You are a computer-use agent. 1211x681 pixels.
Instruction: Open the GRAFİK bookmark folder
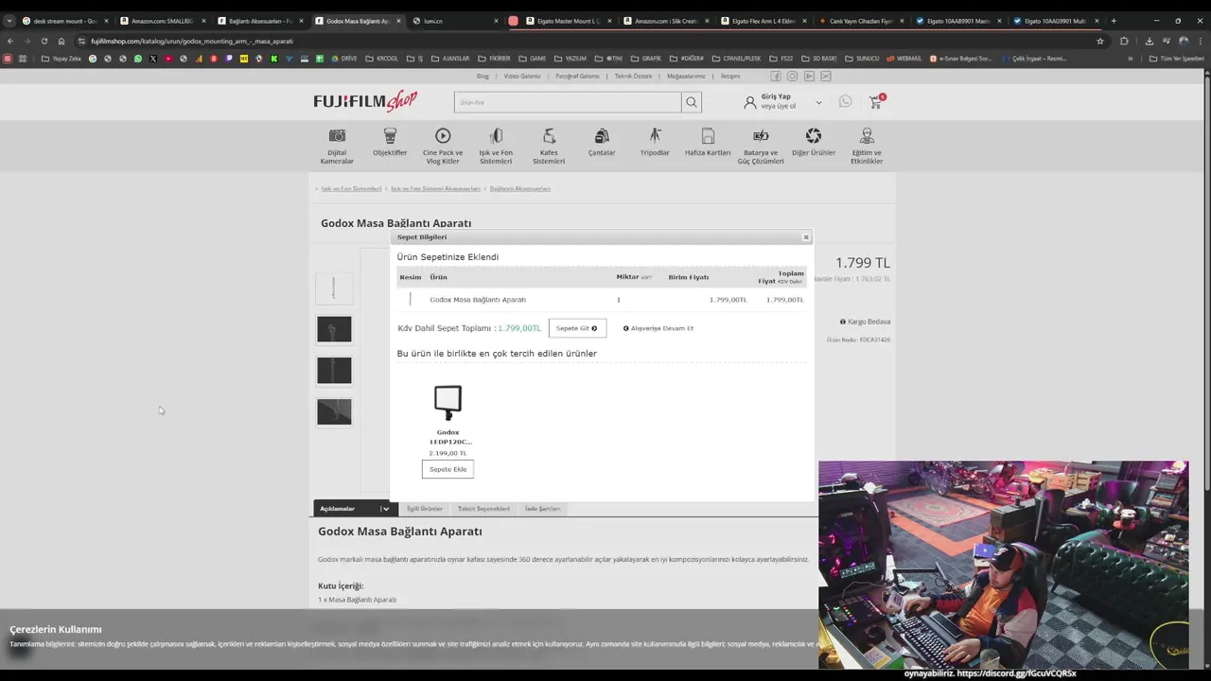point(646,59)
